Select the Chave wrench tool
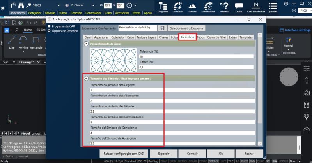Viewport: 312px width, 163px height. pyautogui.click(x=239, y=7)
